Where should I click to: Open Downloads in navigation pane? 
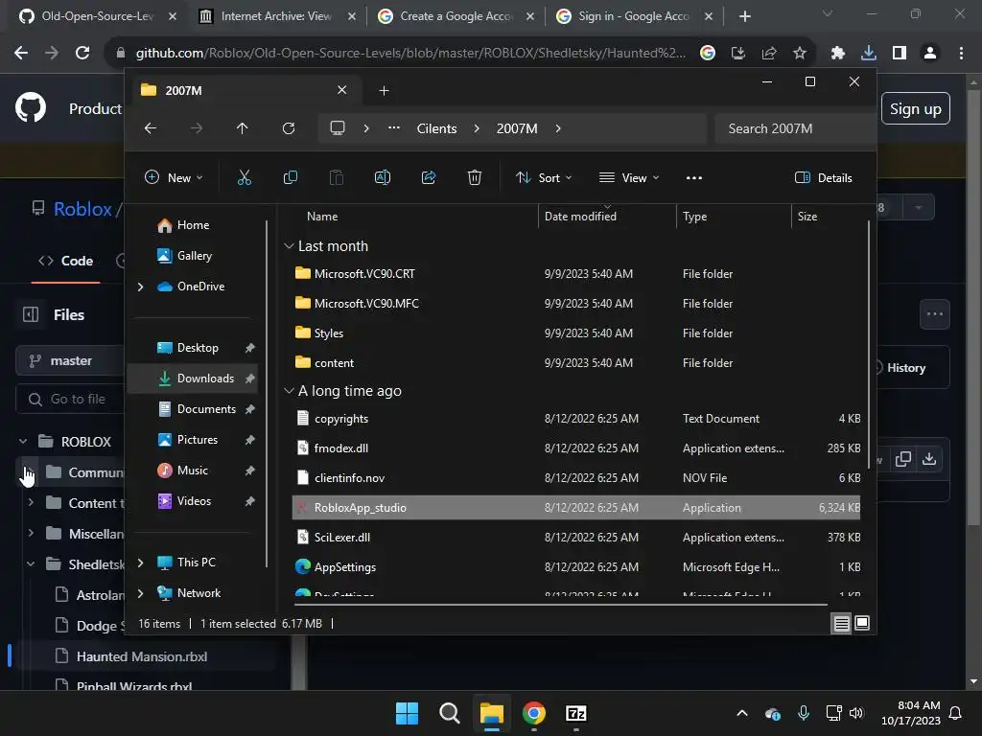[192, 379]
